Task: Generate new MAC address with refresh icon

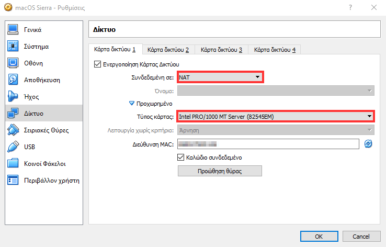Action: 368,144
